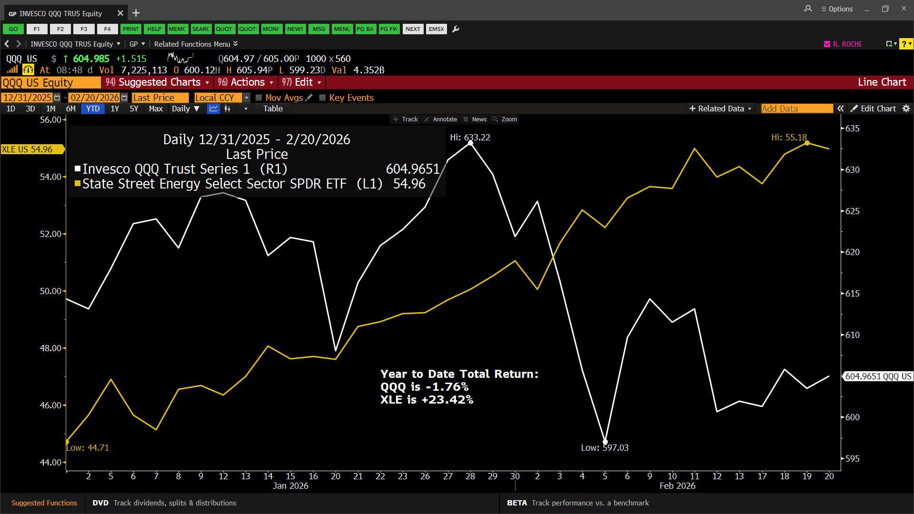Enable the Mov Avgs checkbox
914x514 pixels.
[259, 98]
